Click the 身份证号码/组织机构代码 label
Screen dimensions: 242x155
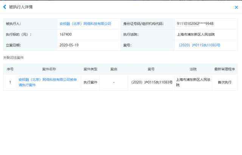coord(143,23)
